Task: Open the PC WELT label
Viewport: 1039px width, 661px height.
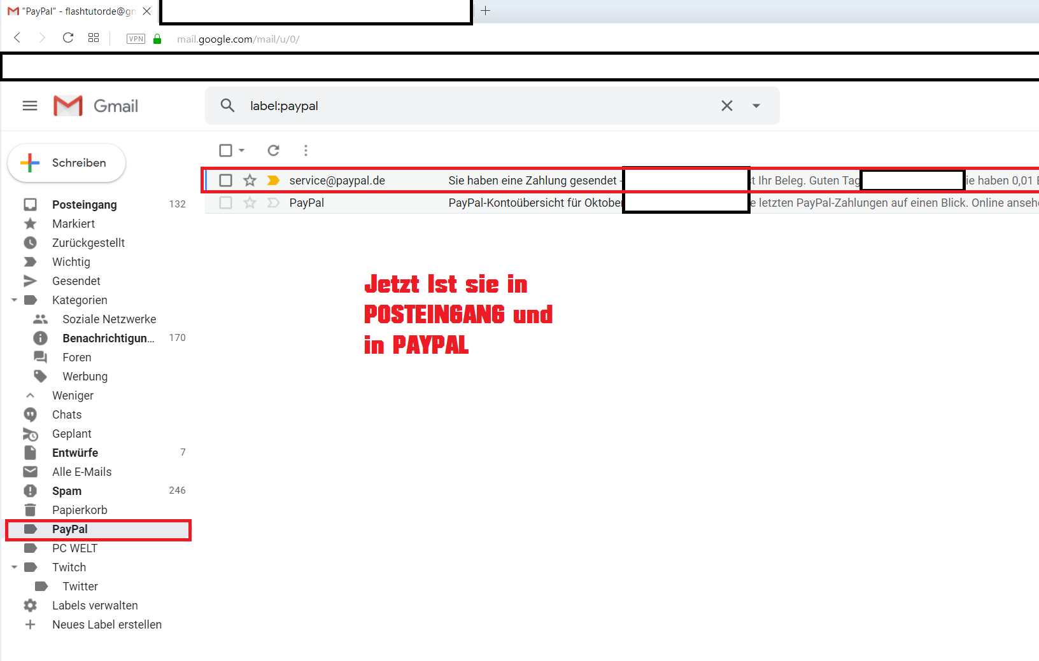Action: pos(74,548)
